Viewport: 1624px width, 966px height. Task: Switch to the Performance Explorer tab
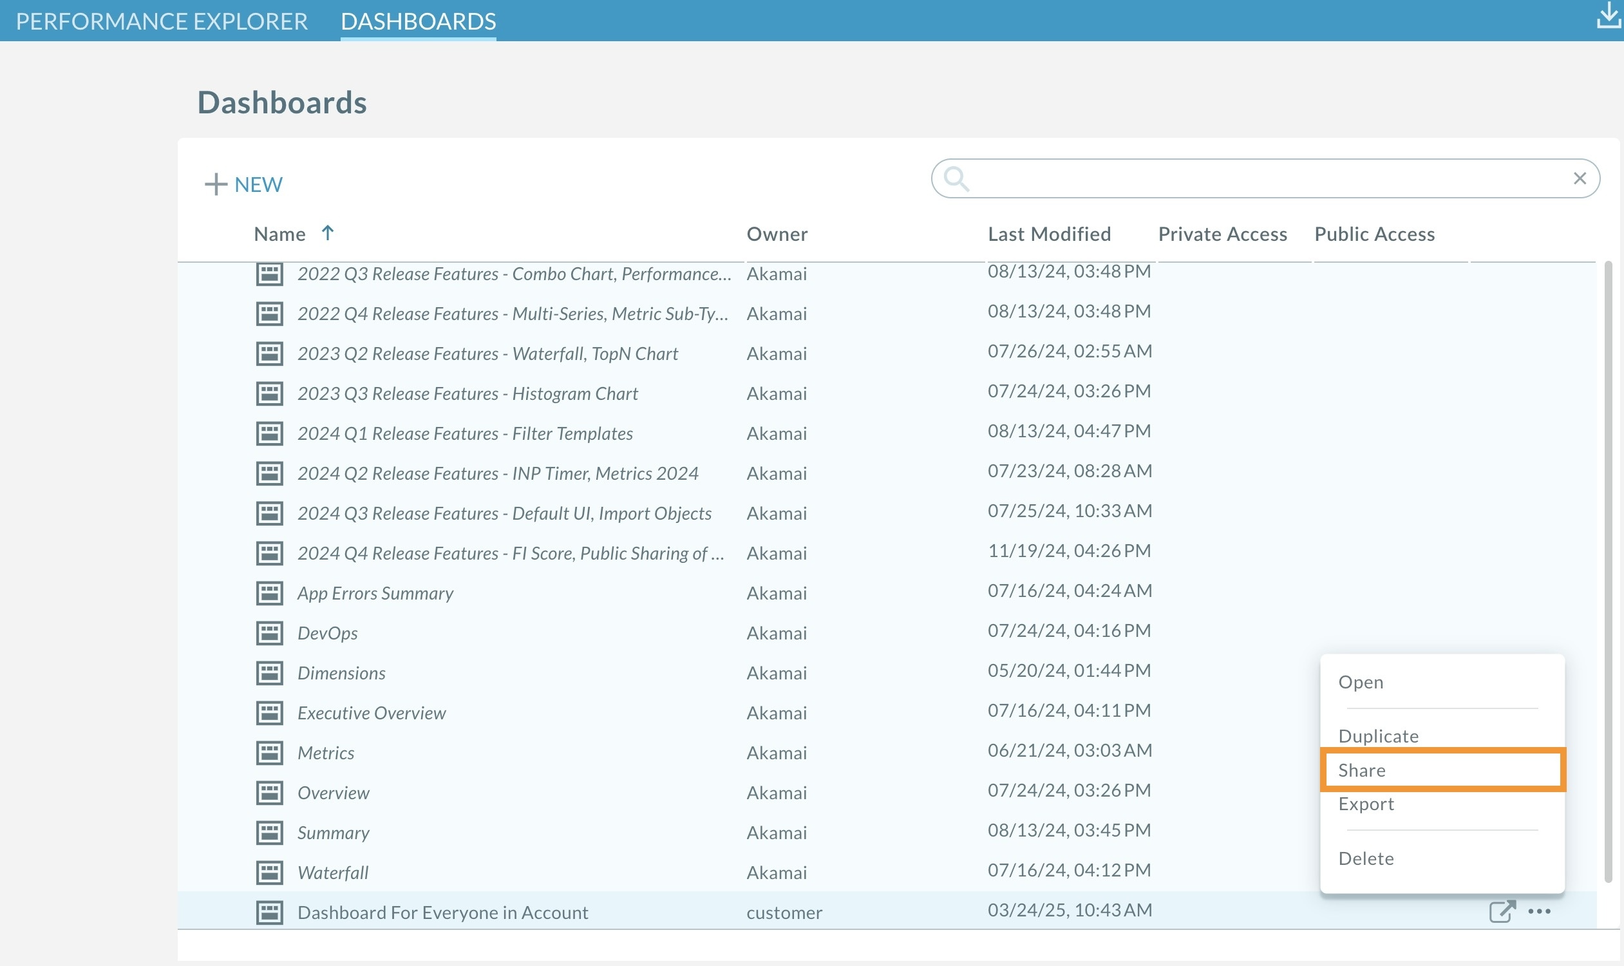tap(162, 21)
